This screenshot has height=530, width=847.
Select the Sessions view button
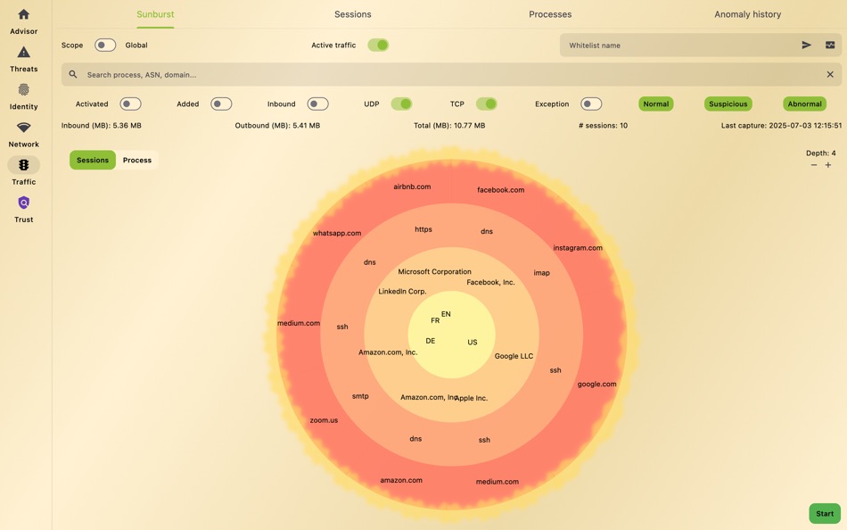pyautogui.click(x=93, y=160)
